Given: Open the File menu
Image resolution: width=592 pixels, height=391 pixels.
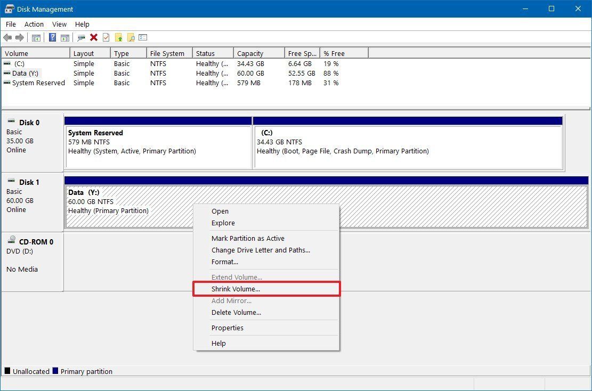Looking at the screenshot, I should (x=10, y=24).
